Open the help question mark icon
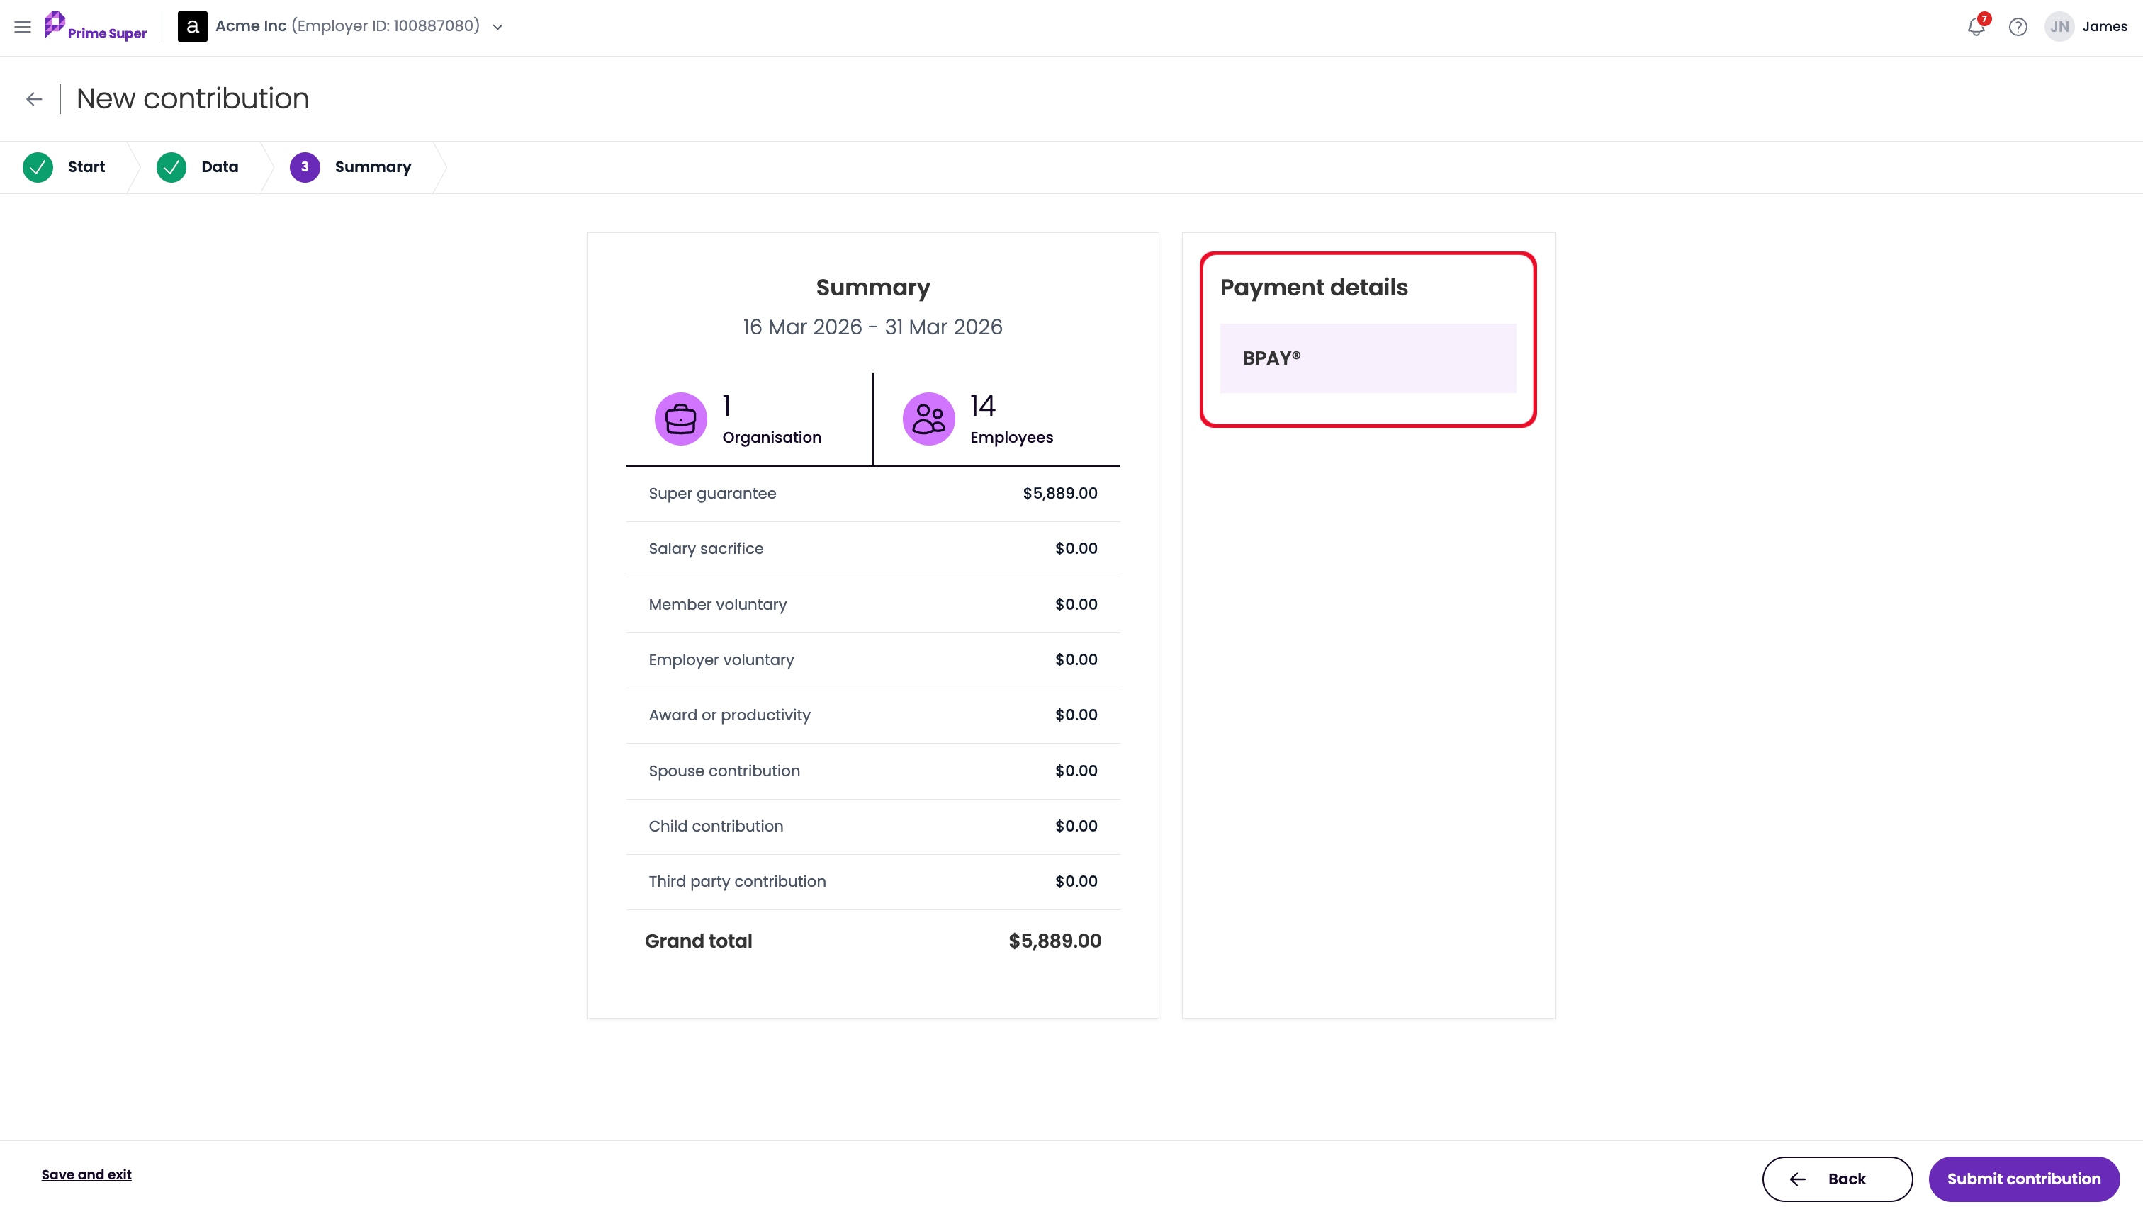This screenshot has height=1214, width=2143. click(2018, 27)
